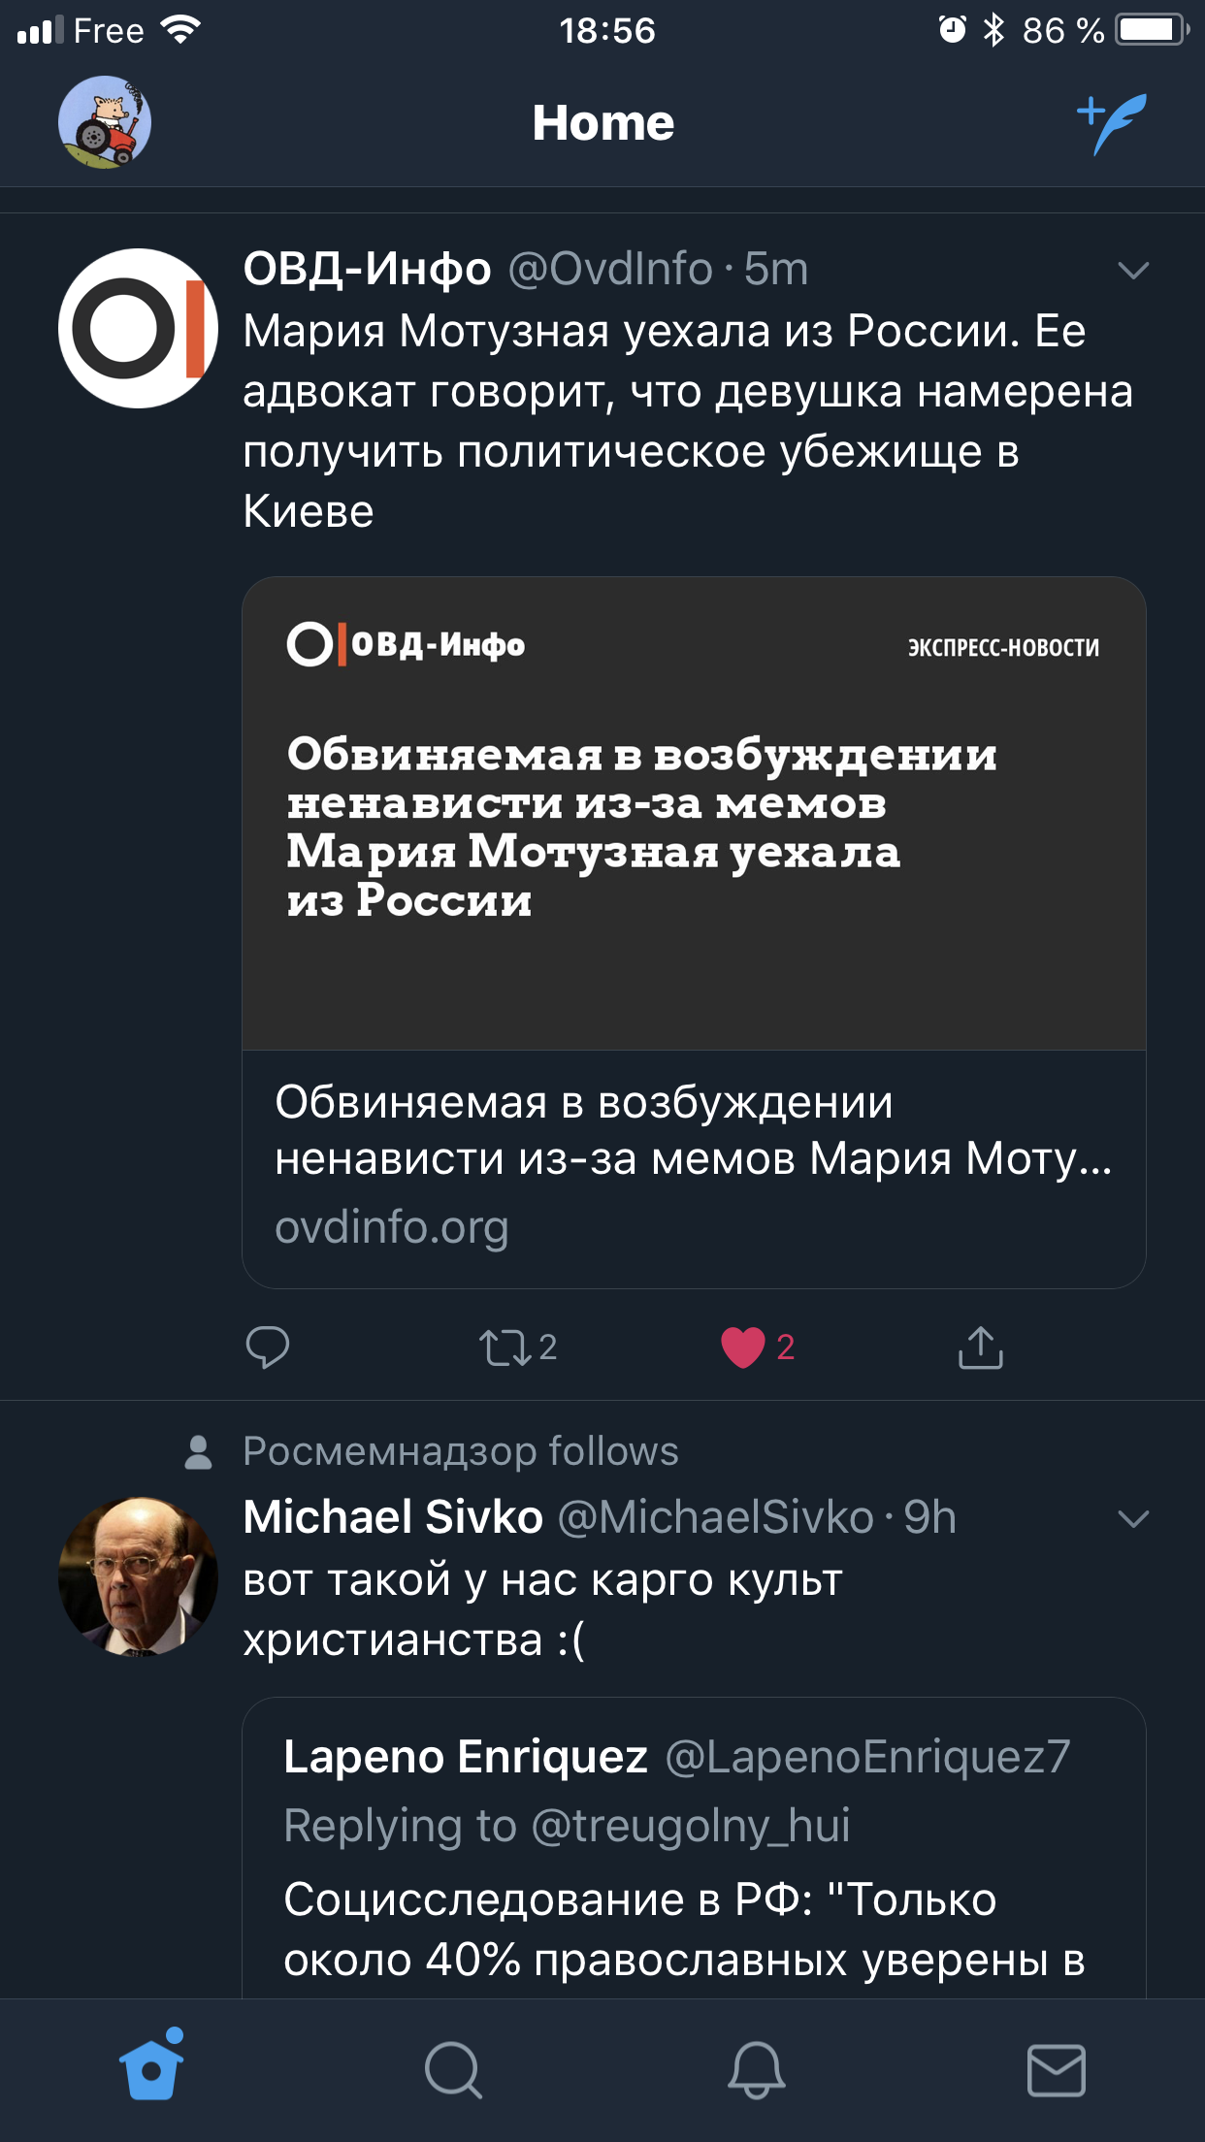Open the Notifications bell tab
Image resolution: width=1205 pixels, height=2142 pixels.
point(756,2069)
